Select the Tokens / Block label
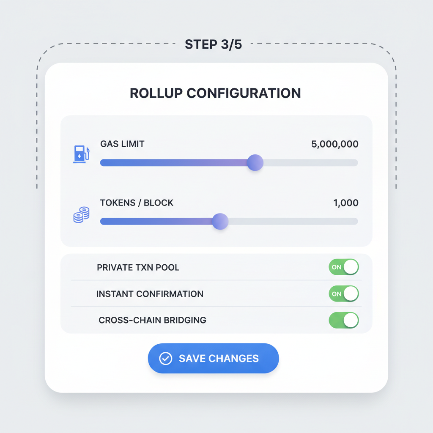 tap(136, 203)
